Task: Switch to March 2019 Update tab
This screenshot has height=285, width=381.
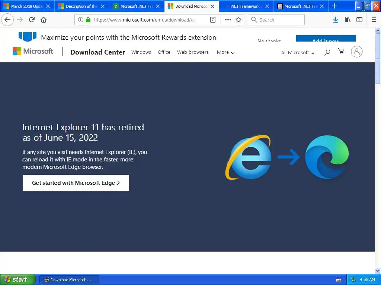Action: tap(27, 6)
